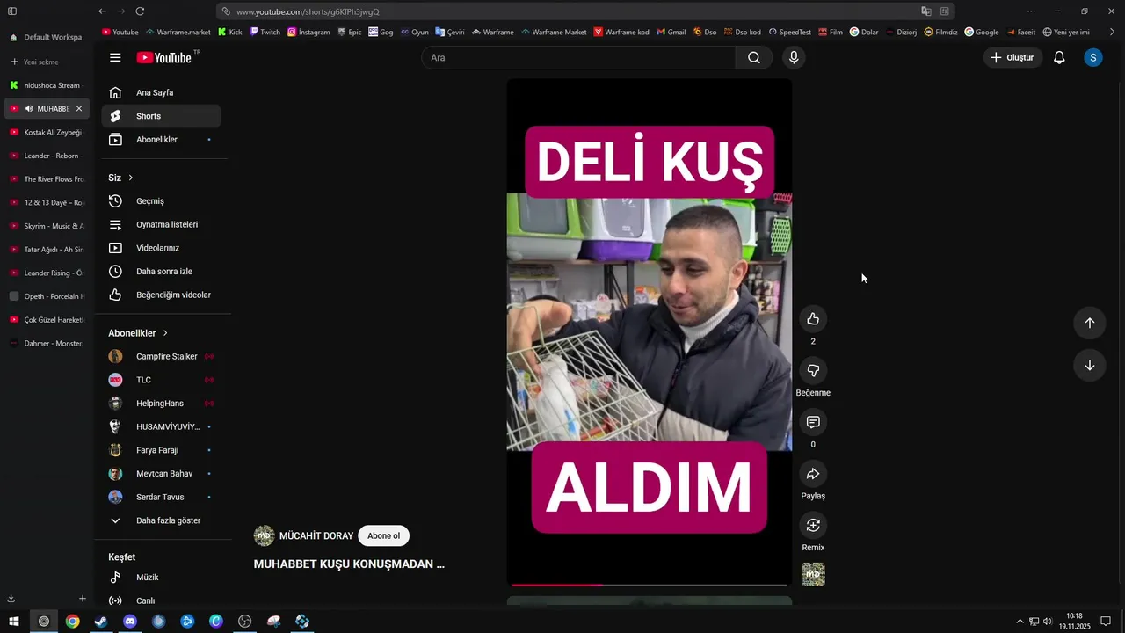The height and width of the screenshot is (633, 1125).
Task: Switch to nidushoca Stream tab
Action: [46, 85]
